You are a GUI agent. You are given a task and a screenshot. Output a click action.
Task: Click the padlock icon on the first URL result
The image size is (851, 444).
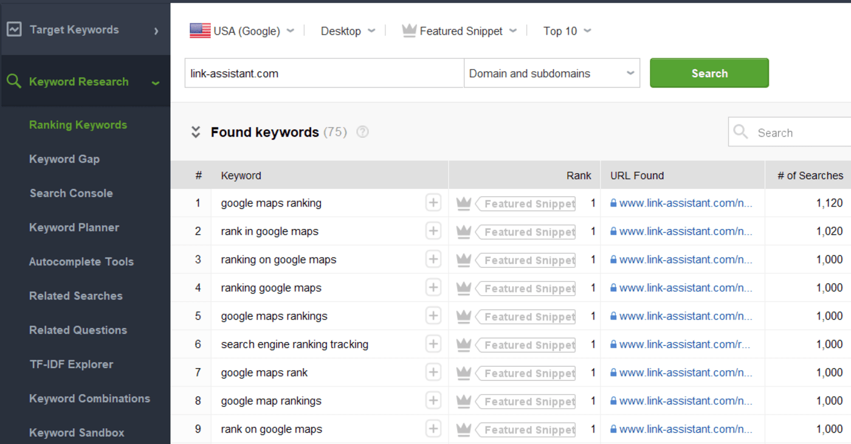pos(614,203)
